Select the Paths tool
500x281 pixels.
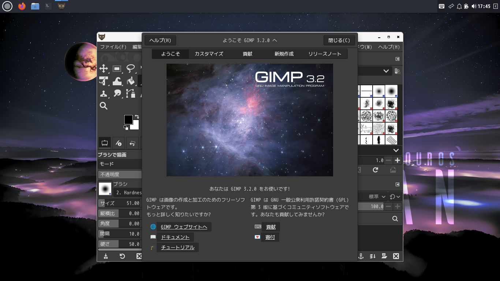coord(131,93)
